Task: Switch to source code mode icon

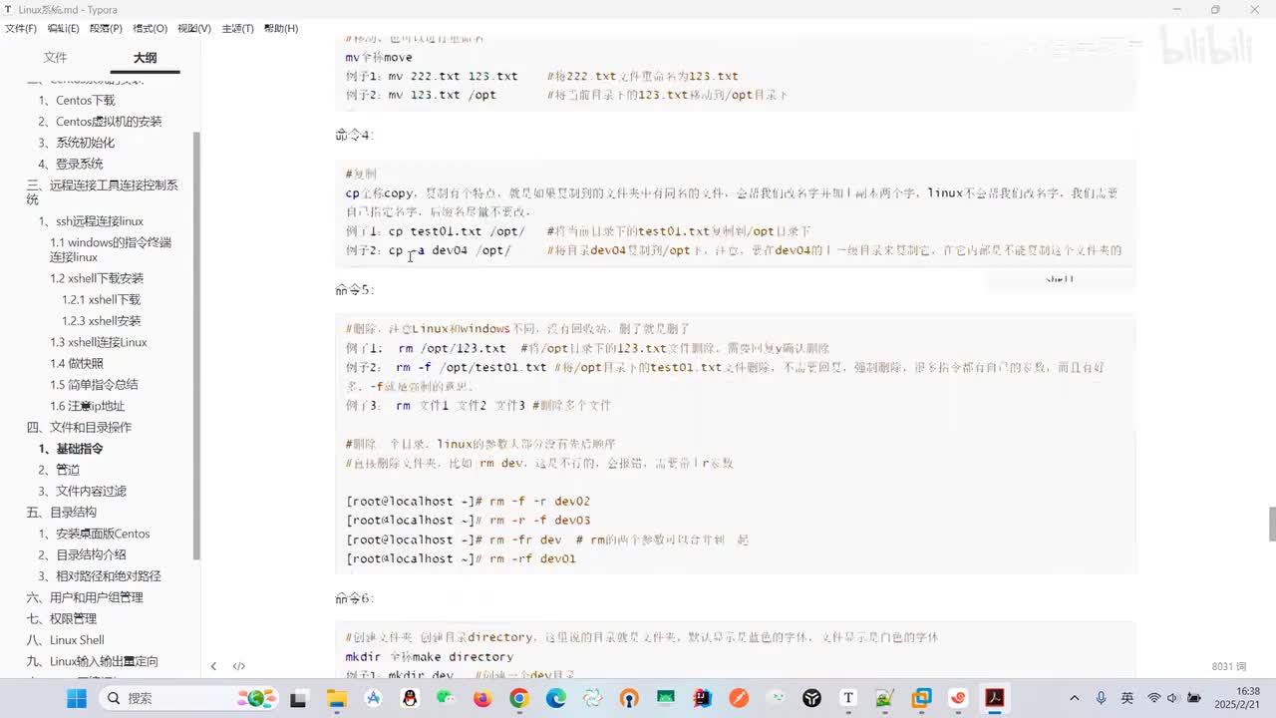Action: [239, 666]
